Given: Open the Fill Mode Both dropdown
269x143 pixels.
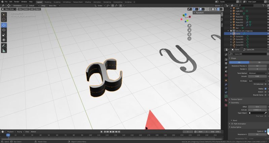Looking at the screenshot, I should [258, 81].
